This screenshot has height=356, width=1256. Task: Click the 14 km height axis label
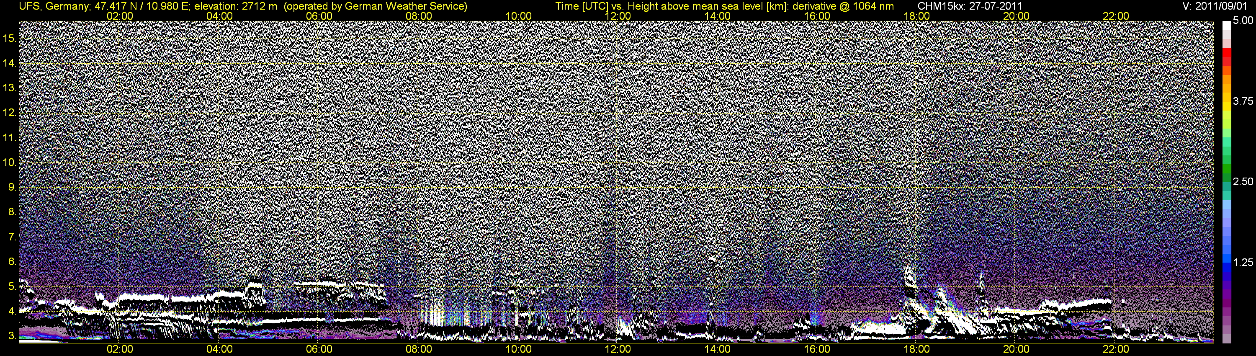(10, 63)
